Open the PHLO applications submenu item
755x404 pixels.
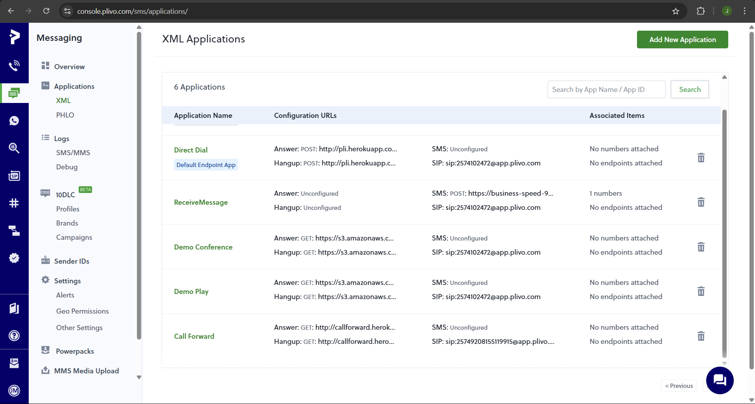click(x=65, y=115)
